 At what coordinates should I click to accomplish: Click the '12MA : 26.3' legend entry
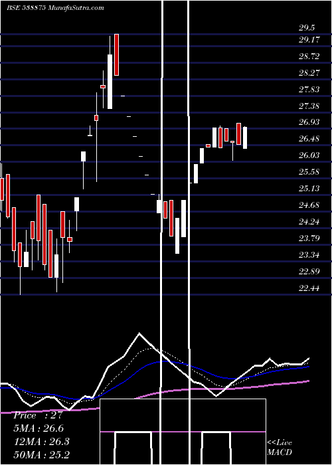click(x=41, y=442)
